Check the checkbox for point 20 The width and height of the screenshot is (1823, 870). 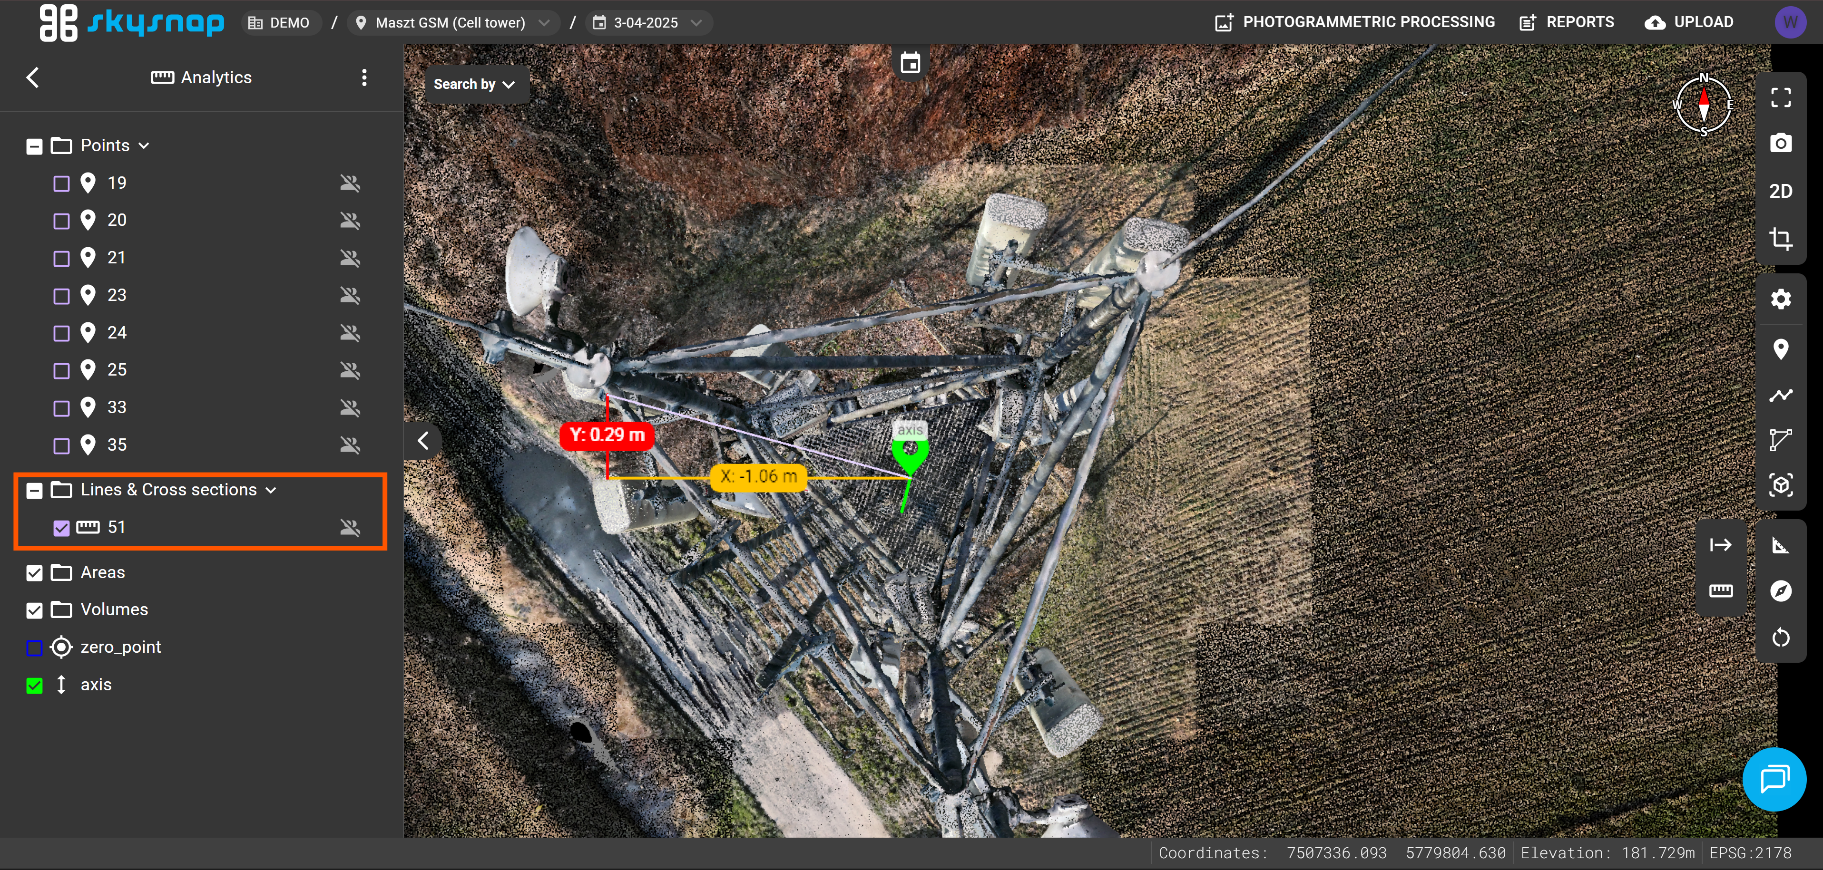pyautogui.click(x=61, y=222)
